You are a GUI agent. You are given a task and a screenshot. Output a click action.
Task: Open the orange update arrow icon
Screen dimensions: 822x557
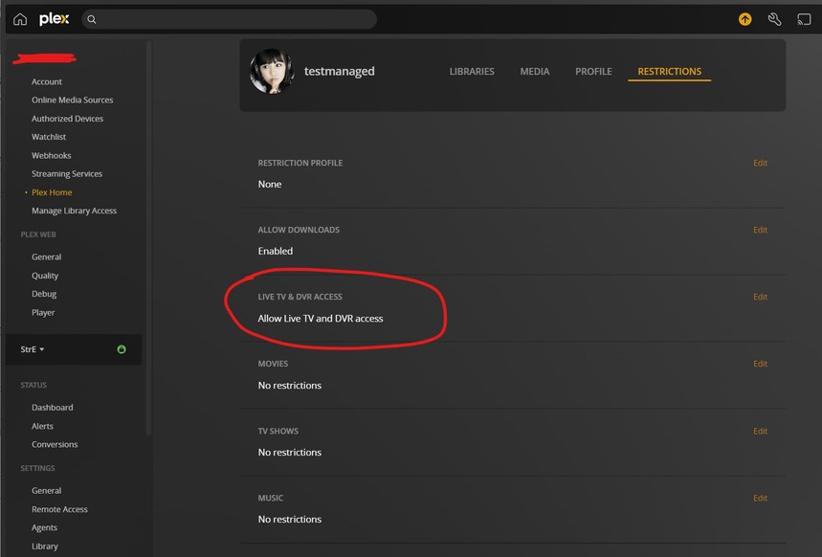(x=744, y=19)
